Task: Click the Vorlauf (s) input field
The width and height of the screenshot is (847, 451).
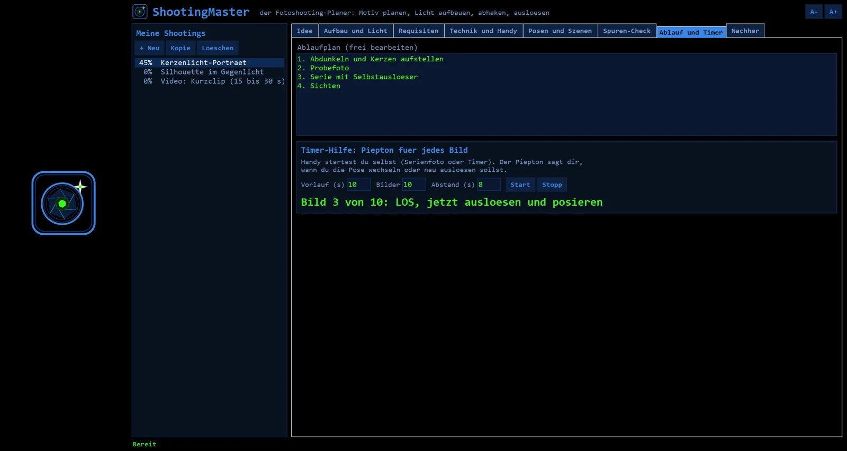Action: point(358,185)
